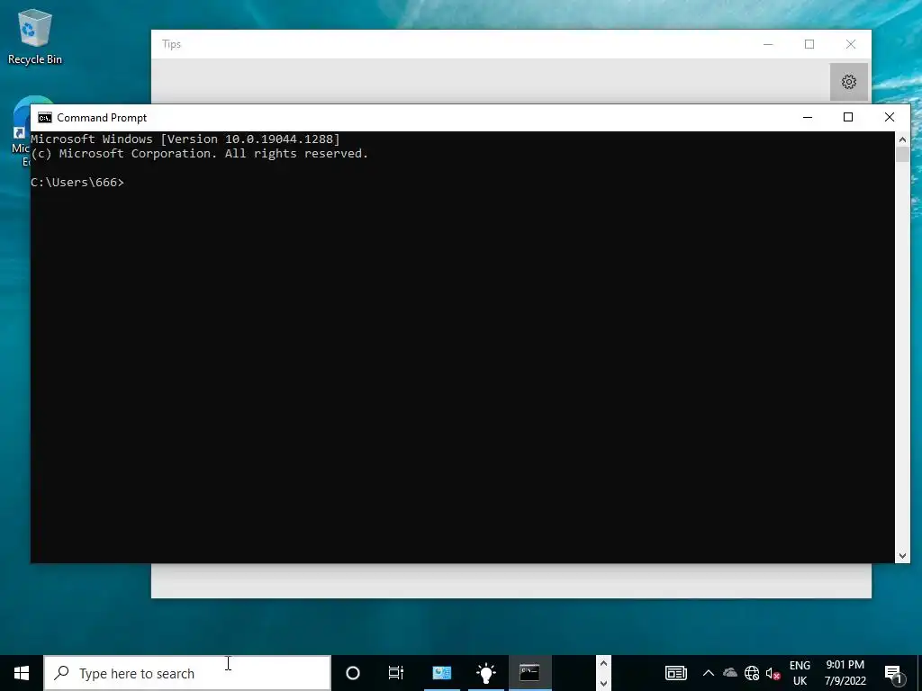Viewport: 922px width, 691px height.
Task: Minimize the Command Prompt window
Action: 808,118
